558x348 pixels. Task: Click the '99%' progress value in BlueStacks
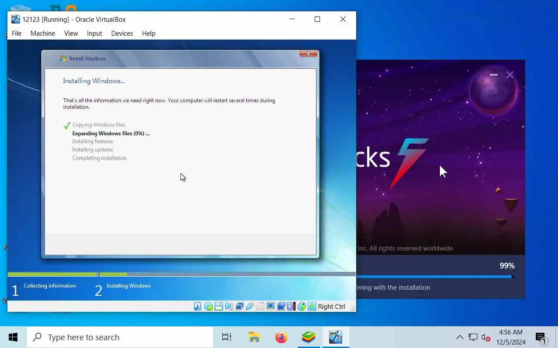tap(507, 265)
